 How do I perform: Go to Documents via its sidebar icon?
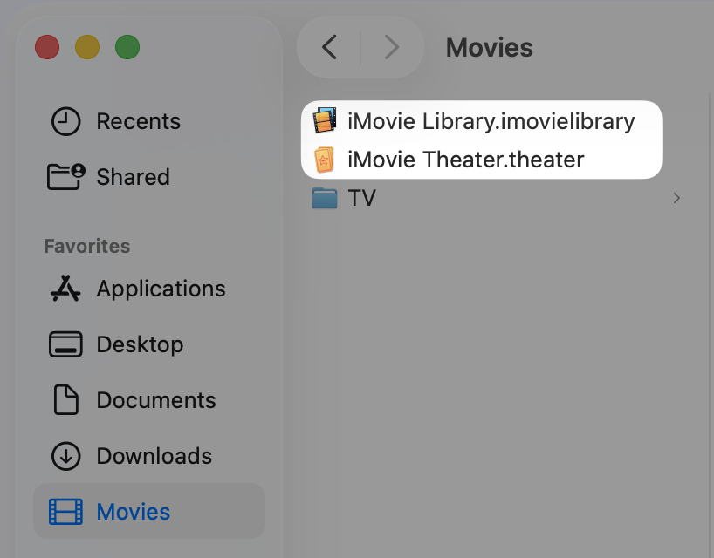coord(65,400)
